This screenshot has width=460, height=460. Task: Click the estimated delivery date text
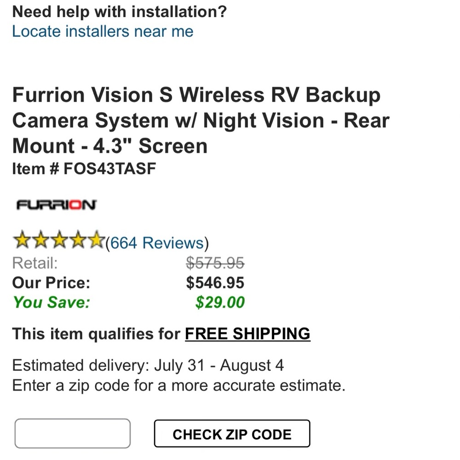coord(148,365)
